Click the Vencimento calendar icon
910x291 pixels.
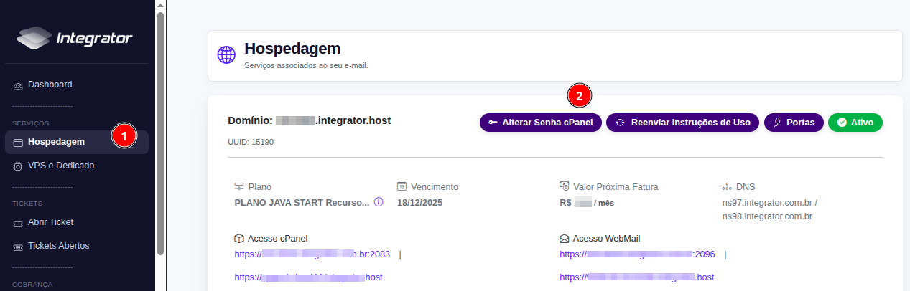(x=402, y=186)
